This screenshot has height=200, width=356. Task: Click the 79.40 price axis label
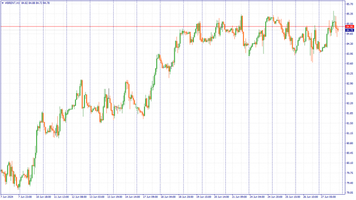(x=350, y=183)
